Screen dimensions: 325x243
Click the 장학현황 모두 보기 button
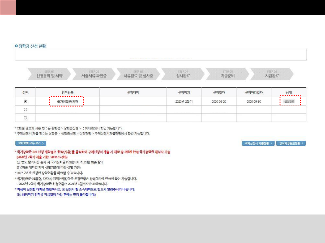31,143
